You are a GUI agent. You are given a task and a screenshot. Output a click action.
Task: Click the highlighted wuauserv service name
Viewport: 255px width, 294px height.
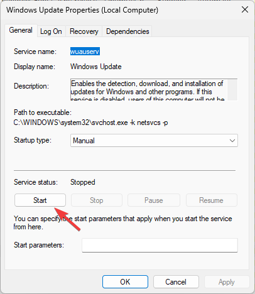[85, 52]
